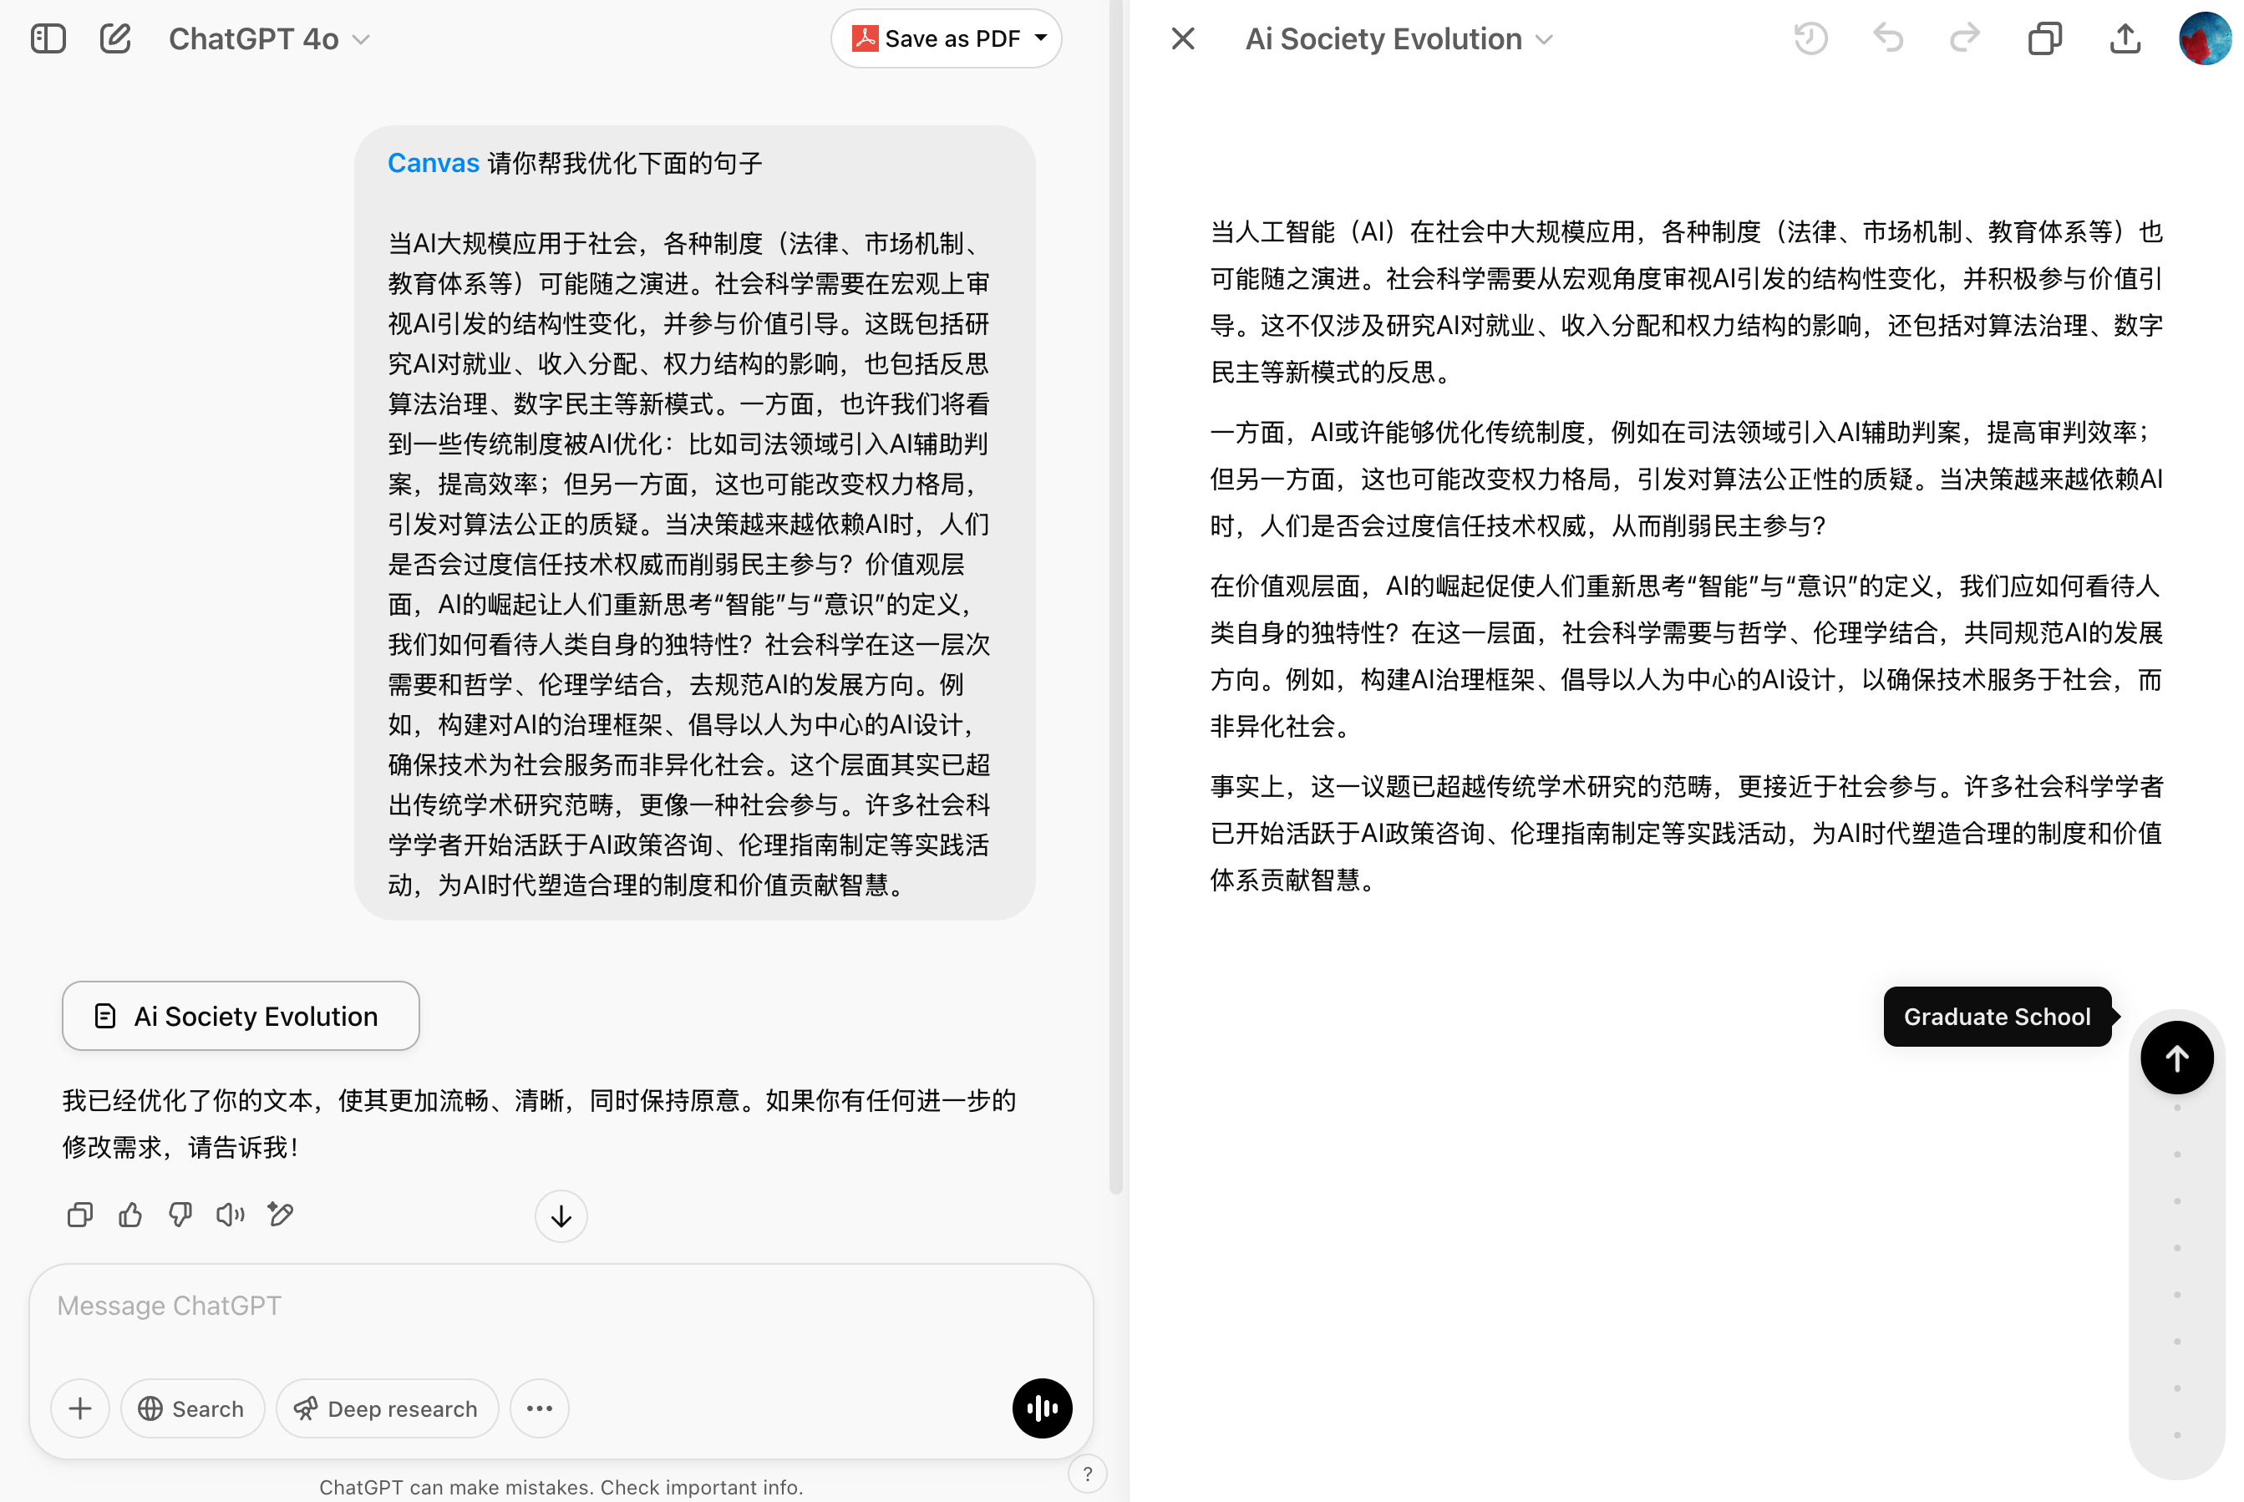Start voice mode

[1042, 1408]
